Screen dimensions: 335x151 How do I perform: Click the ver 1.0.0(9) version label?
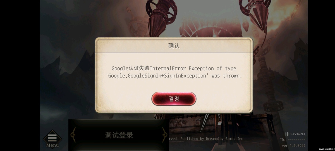(293, 146)
